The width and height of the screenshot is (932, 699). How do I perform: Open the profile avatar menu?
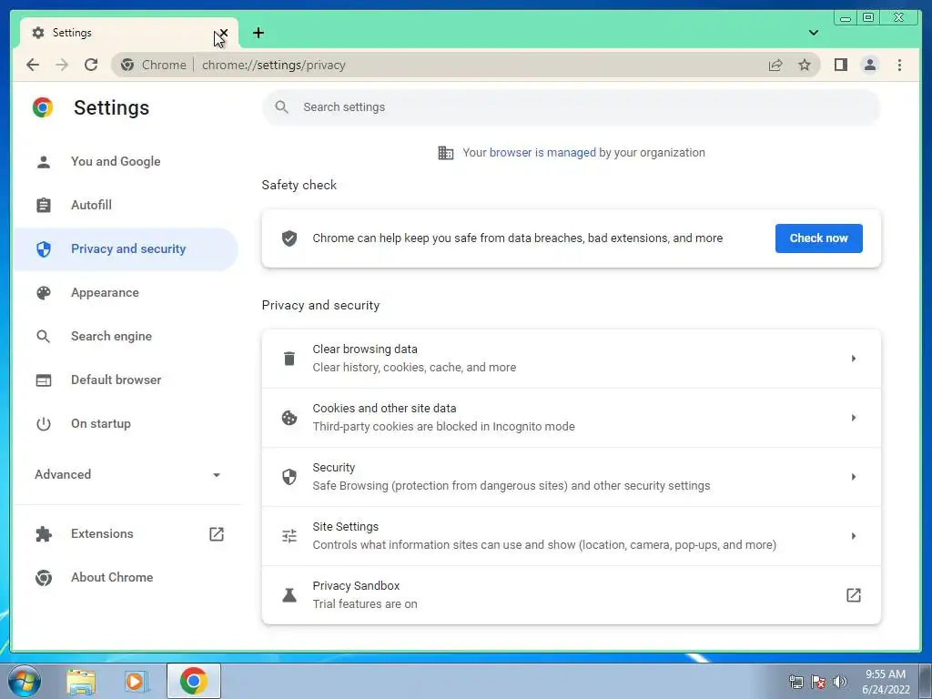869,65
